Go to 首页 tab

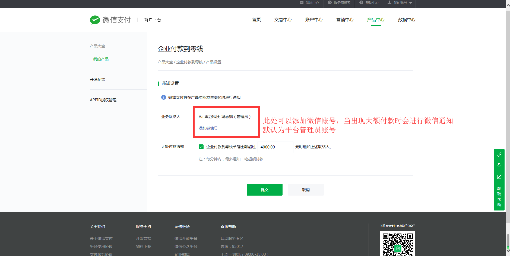pos(256,20)
